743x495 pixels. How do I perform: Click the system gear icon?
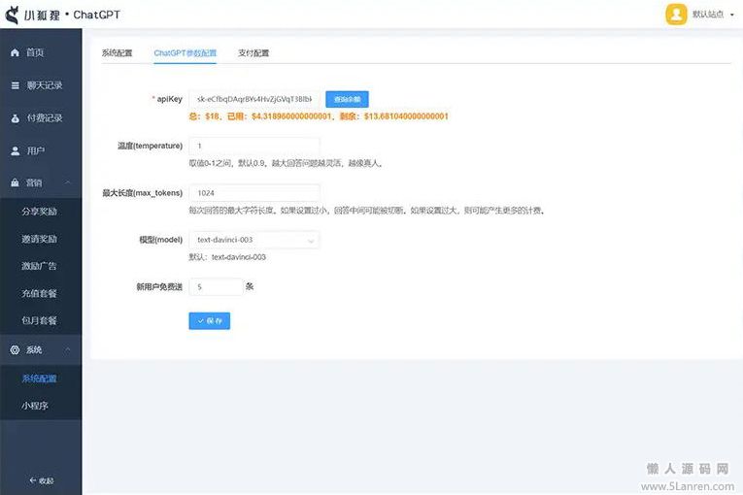16,349
